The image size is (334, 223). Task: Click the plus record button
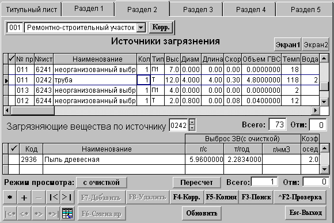(24, 198)
